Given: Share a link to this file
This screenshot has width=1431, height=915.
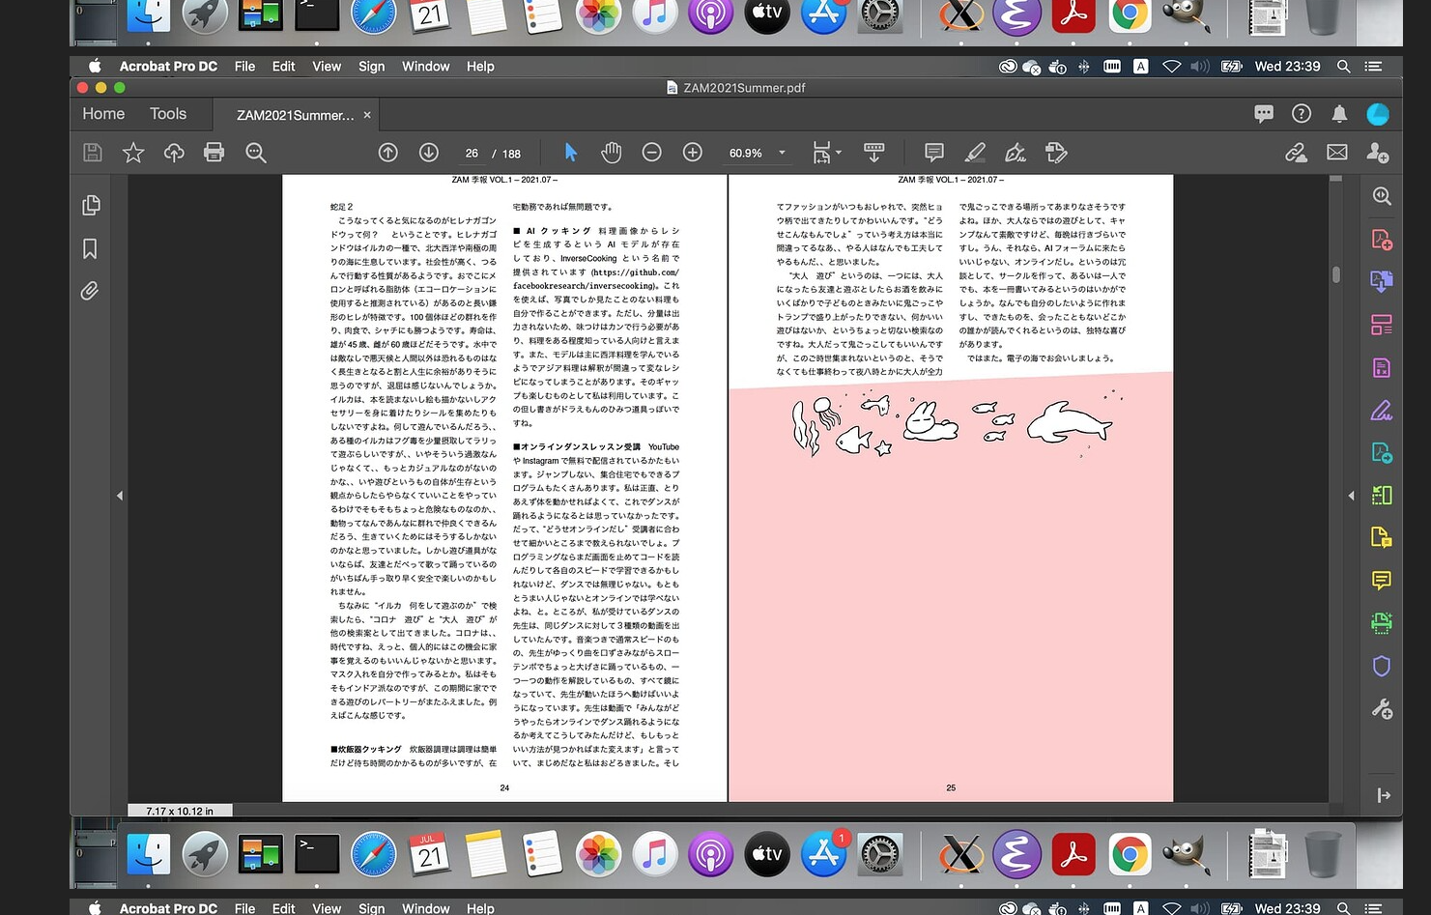Looking at the screenshot, I should coord(1297,153).
